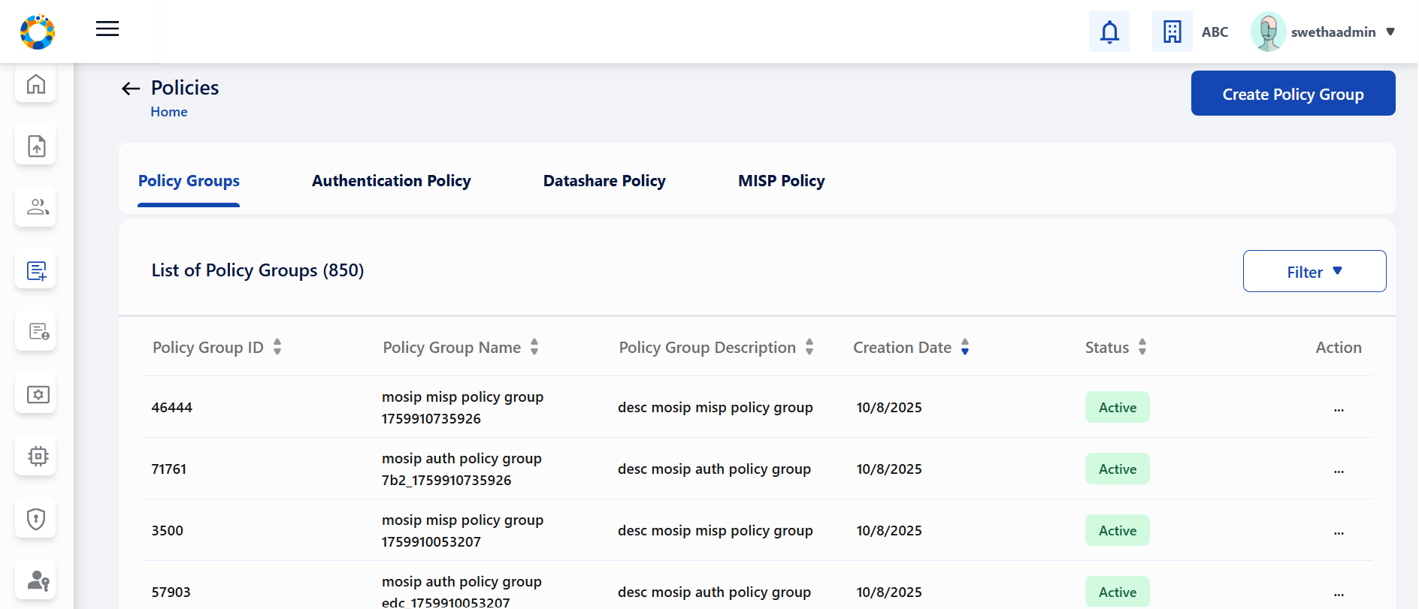The height and width of the screenshot is (609, 1419).
Task: Click the back arrow beside Policies
Action: (x=131, y=89)
